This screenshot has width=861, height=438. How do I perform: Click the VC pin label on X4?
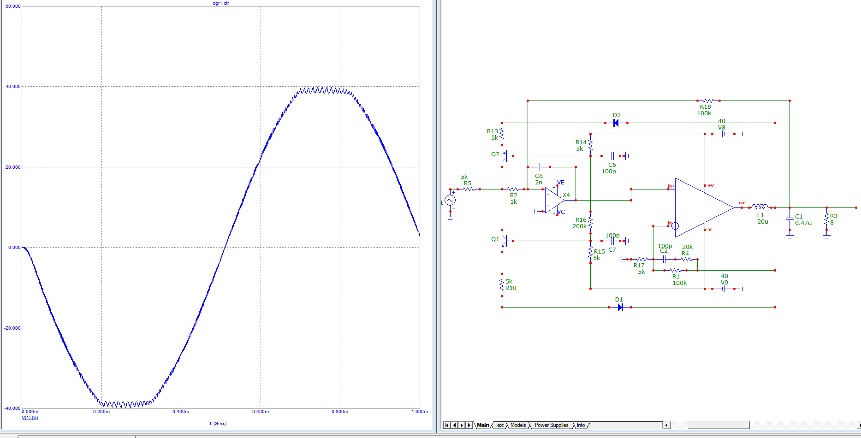561,212
